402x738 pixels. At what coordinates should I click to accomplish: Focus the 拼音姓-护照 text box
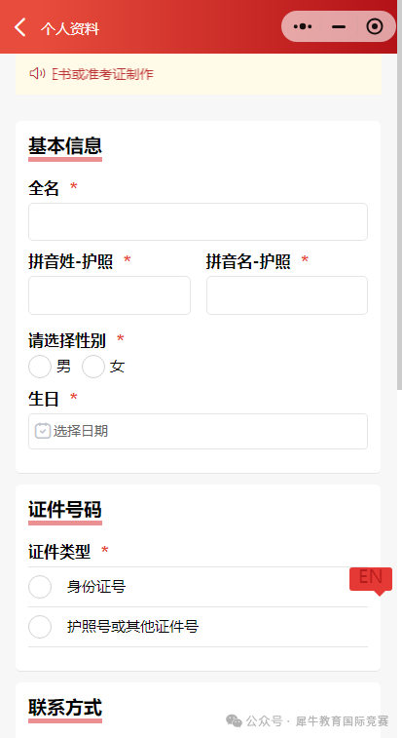tap(110, 295)
